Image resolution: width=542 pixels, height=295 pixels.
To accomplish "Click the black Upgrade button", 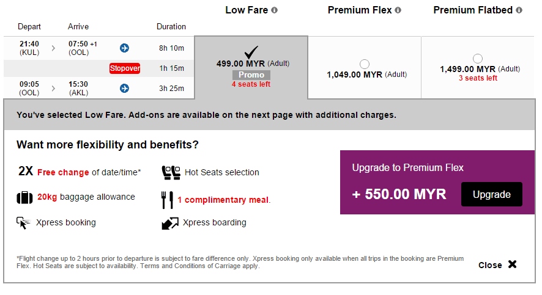I will (492, 194).
